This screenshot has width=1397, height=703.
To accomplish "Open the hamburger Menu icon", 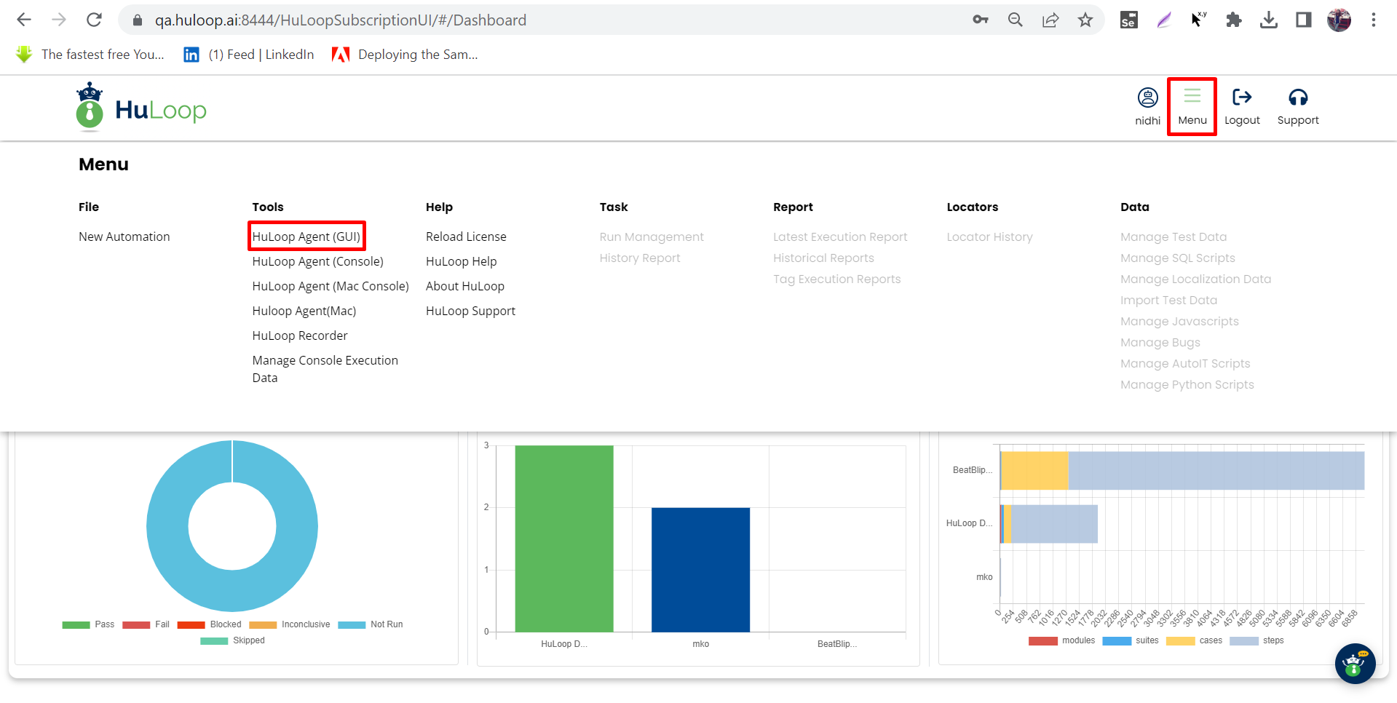I will pyautogui.click(x=1192, y=97).
